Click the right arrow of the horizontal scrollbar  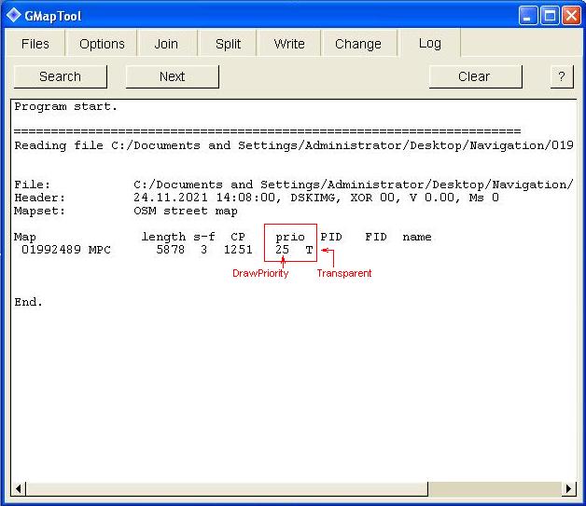click(568, 488)
